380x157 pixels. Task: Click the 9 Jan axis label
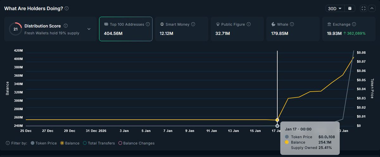(x=189, y=130)
